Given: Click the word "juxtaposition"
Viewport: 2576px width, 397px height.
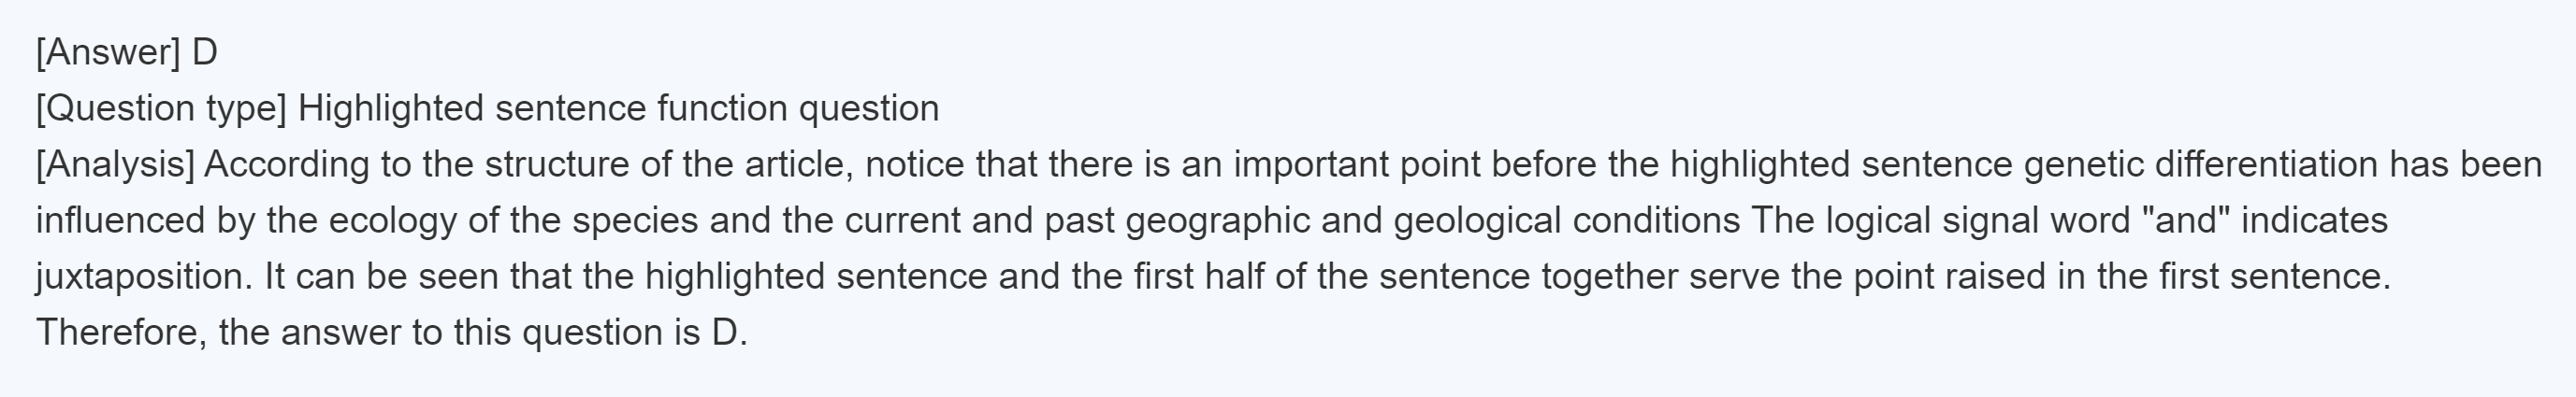Looking at the screenshot, I should [144, 276].
